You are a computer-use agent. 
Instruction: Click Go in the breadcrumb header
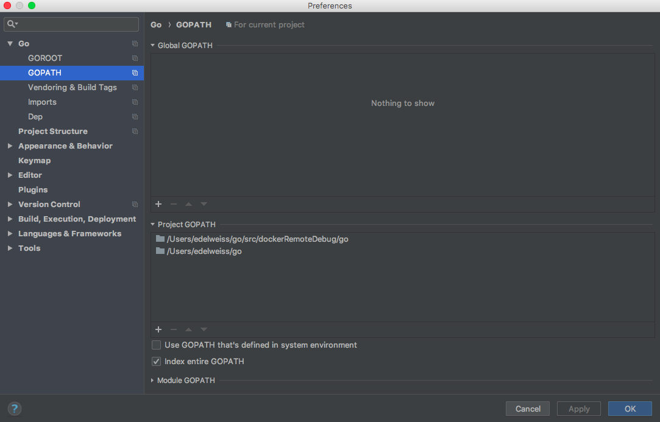click(x=156, y=25)
